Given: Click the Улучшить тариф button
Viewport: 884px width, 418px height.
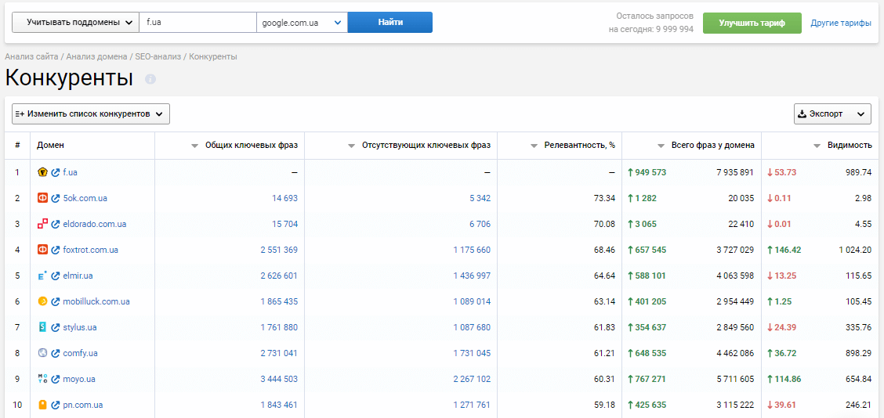Looking at the screenshot, I should (x=752, y=23).
